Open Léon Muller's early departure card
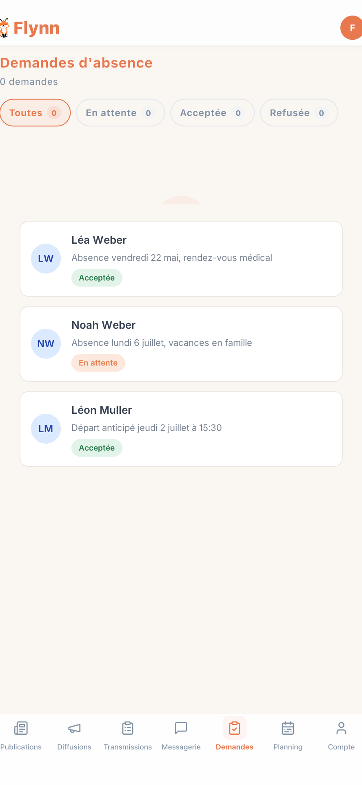The width and height of the screenshot is (362, 785). tap(181, 429)
